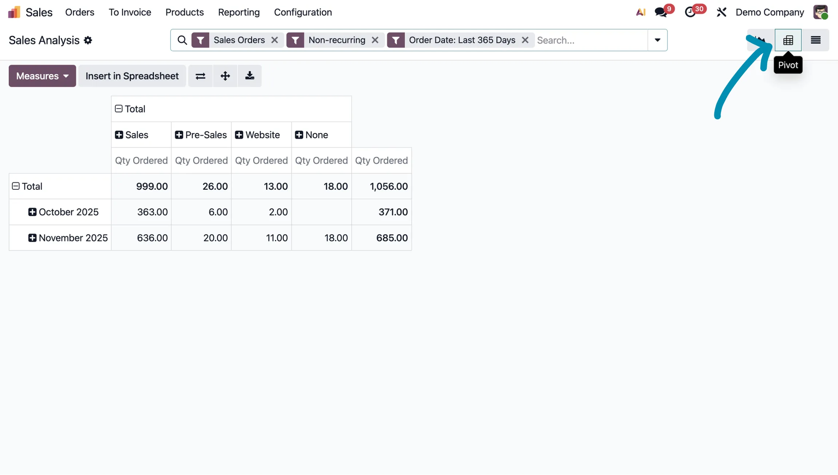Download the pivot table as xlsx
This screenshot has width=838, height=475.
click(x=250, y=76)
